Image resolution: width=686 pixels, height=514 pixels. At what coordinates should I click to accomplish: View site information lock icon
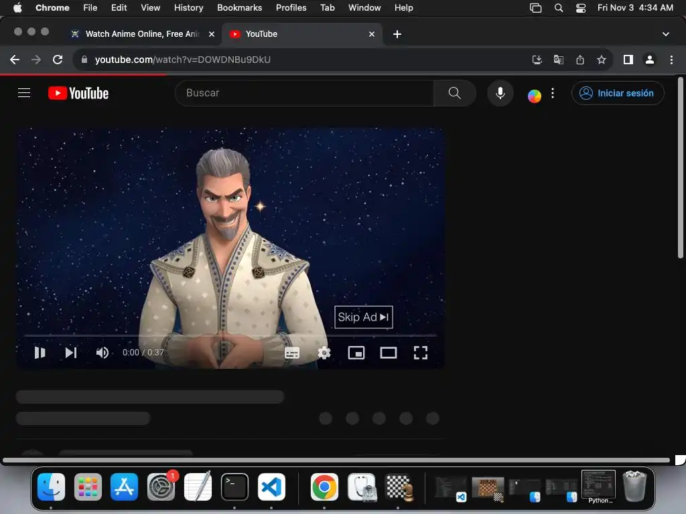[x=84, y=60]
